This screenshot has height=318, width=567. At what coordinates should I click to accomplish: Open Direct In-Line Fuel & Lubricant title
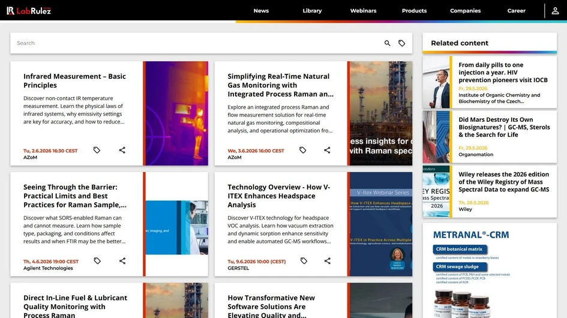[75, 306]
